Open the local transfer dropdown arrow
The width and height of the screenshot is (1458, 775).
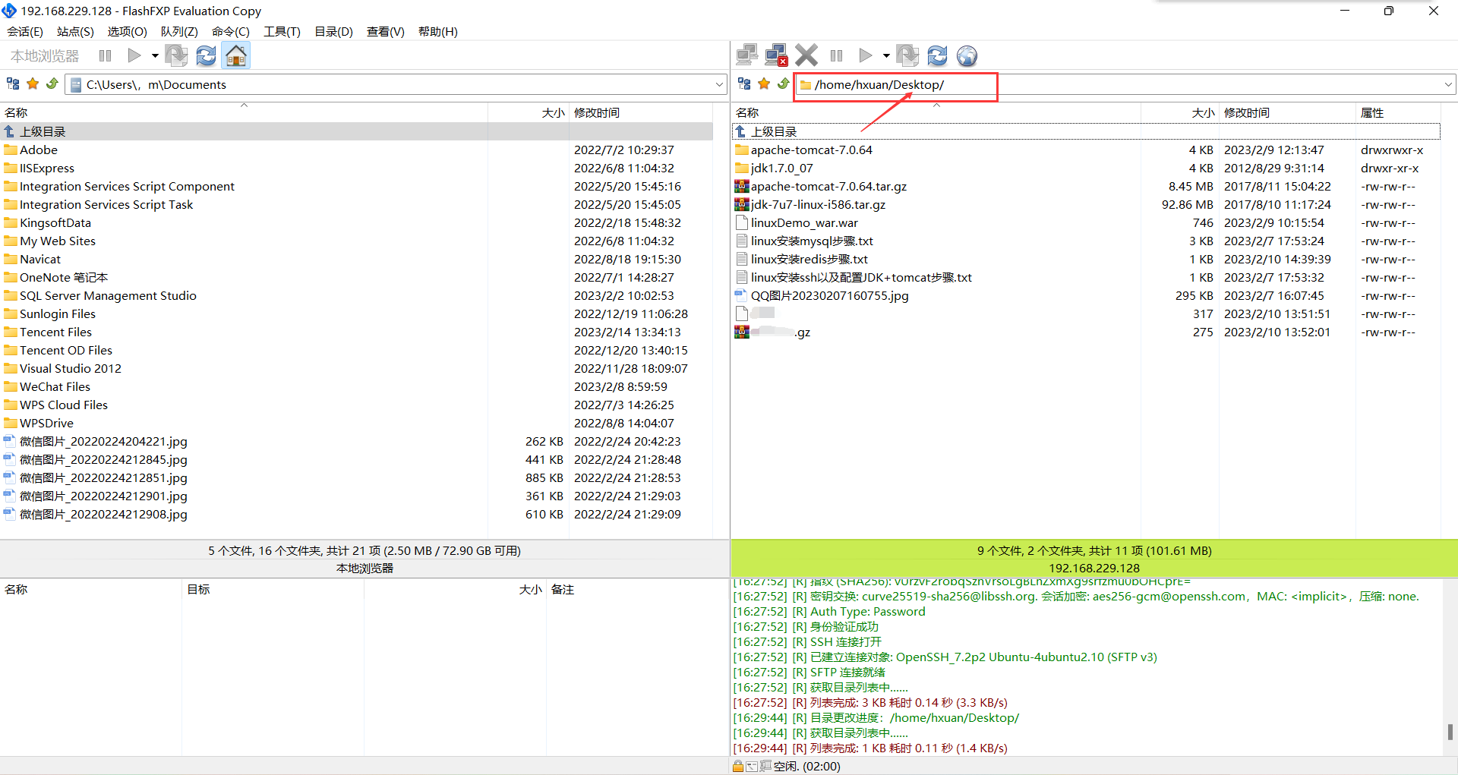[x=155, y=55]
